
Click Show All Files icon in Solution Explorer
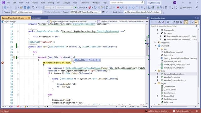(x=181, y=22)
